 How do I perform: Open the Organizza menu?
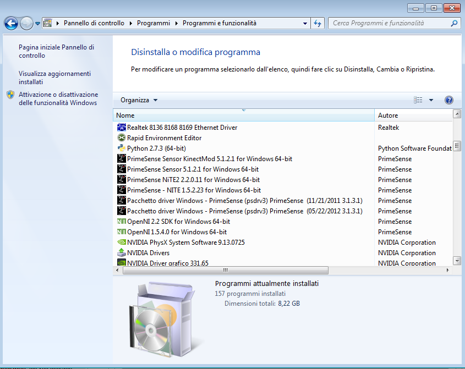point(139,100)
